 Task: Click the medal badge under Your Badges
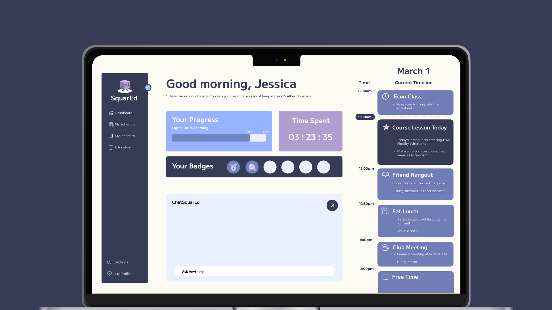click(x=233, y=167)
